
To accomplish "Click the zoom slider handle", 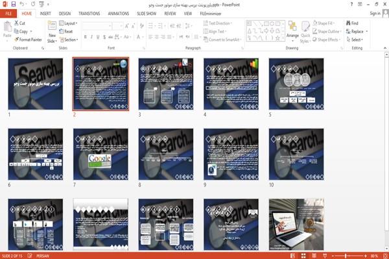I will pyautogui.click(x=346, y=256).
